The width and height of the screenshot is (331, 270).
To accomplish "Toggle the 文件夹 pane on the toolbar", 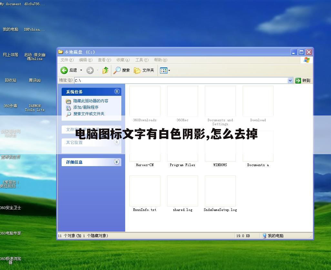I will 144,70.
